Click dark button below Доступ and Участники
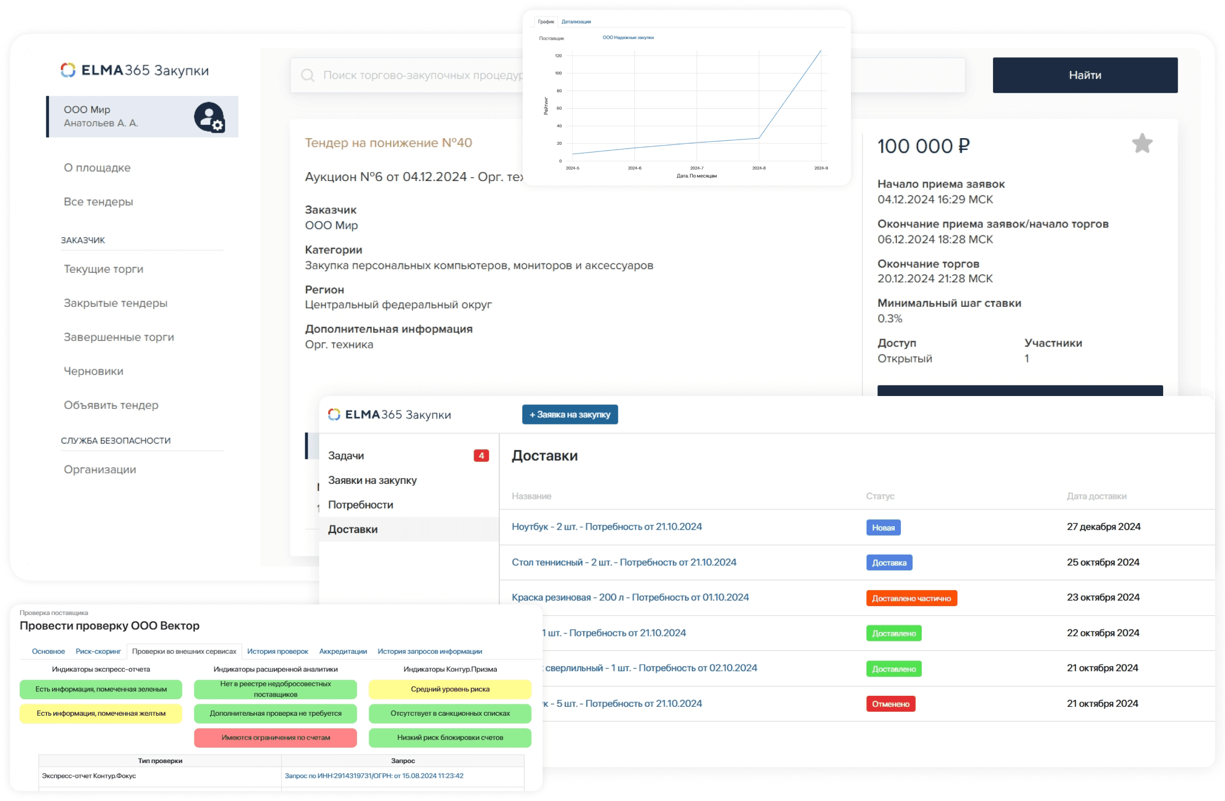The image size is (1225, 801). coord(1020,390)
